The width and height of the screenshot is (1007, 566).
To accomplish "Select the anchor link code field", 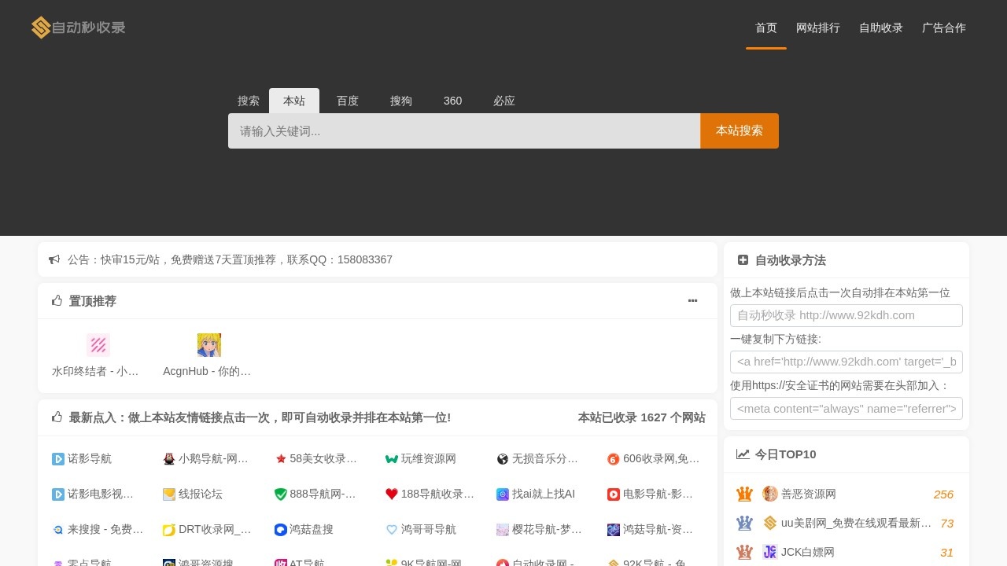I will tap(847, 362).
